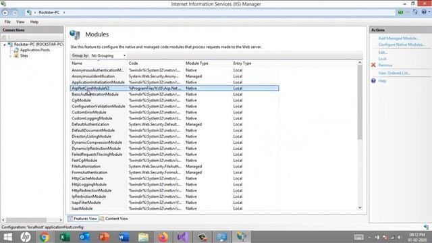Click Configure Native Modules link
The image size is (432, 243).
[x=402, y=45]
